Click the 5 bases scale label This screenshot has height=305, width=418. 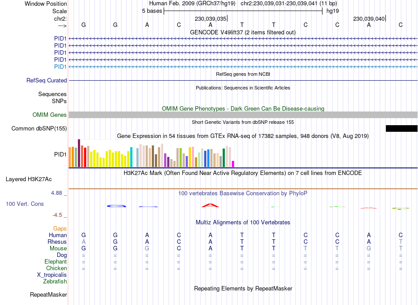(152, 11)
